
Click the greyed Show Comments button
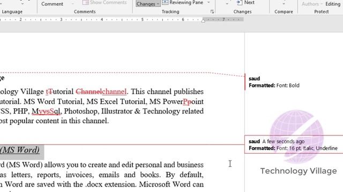pyautogui.click(x=105, y=2)
